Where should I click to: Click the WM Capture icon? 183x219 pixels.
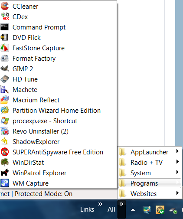point(5,183)
